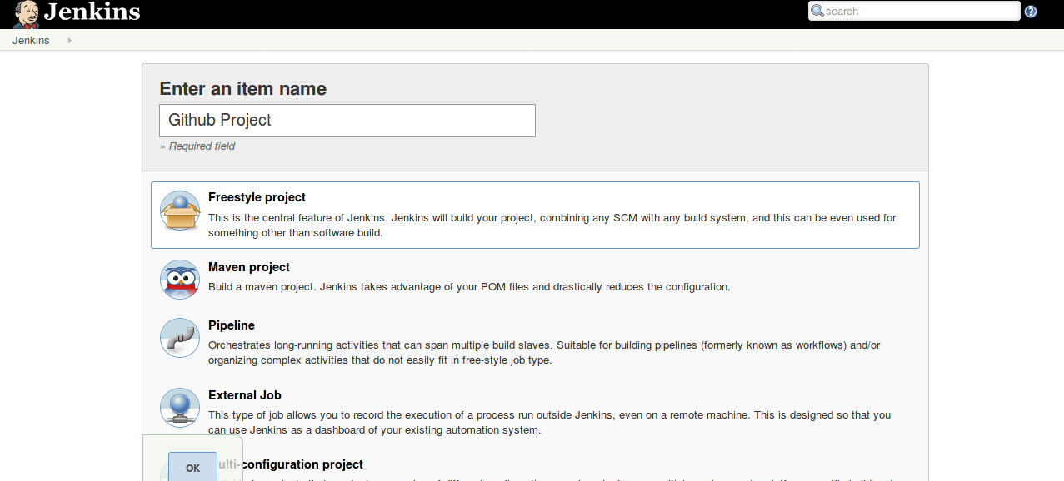This screenshot has width=1064, height=481.
Task: Click the Jenkins header title text
Action: point(92,12)
